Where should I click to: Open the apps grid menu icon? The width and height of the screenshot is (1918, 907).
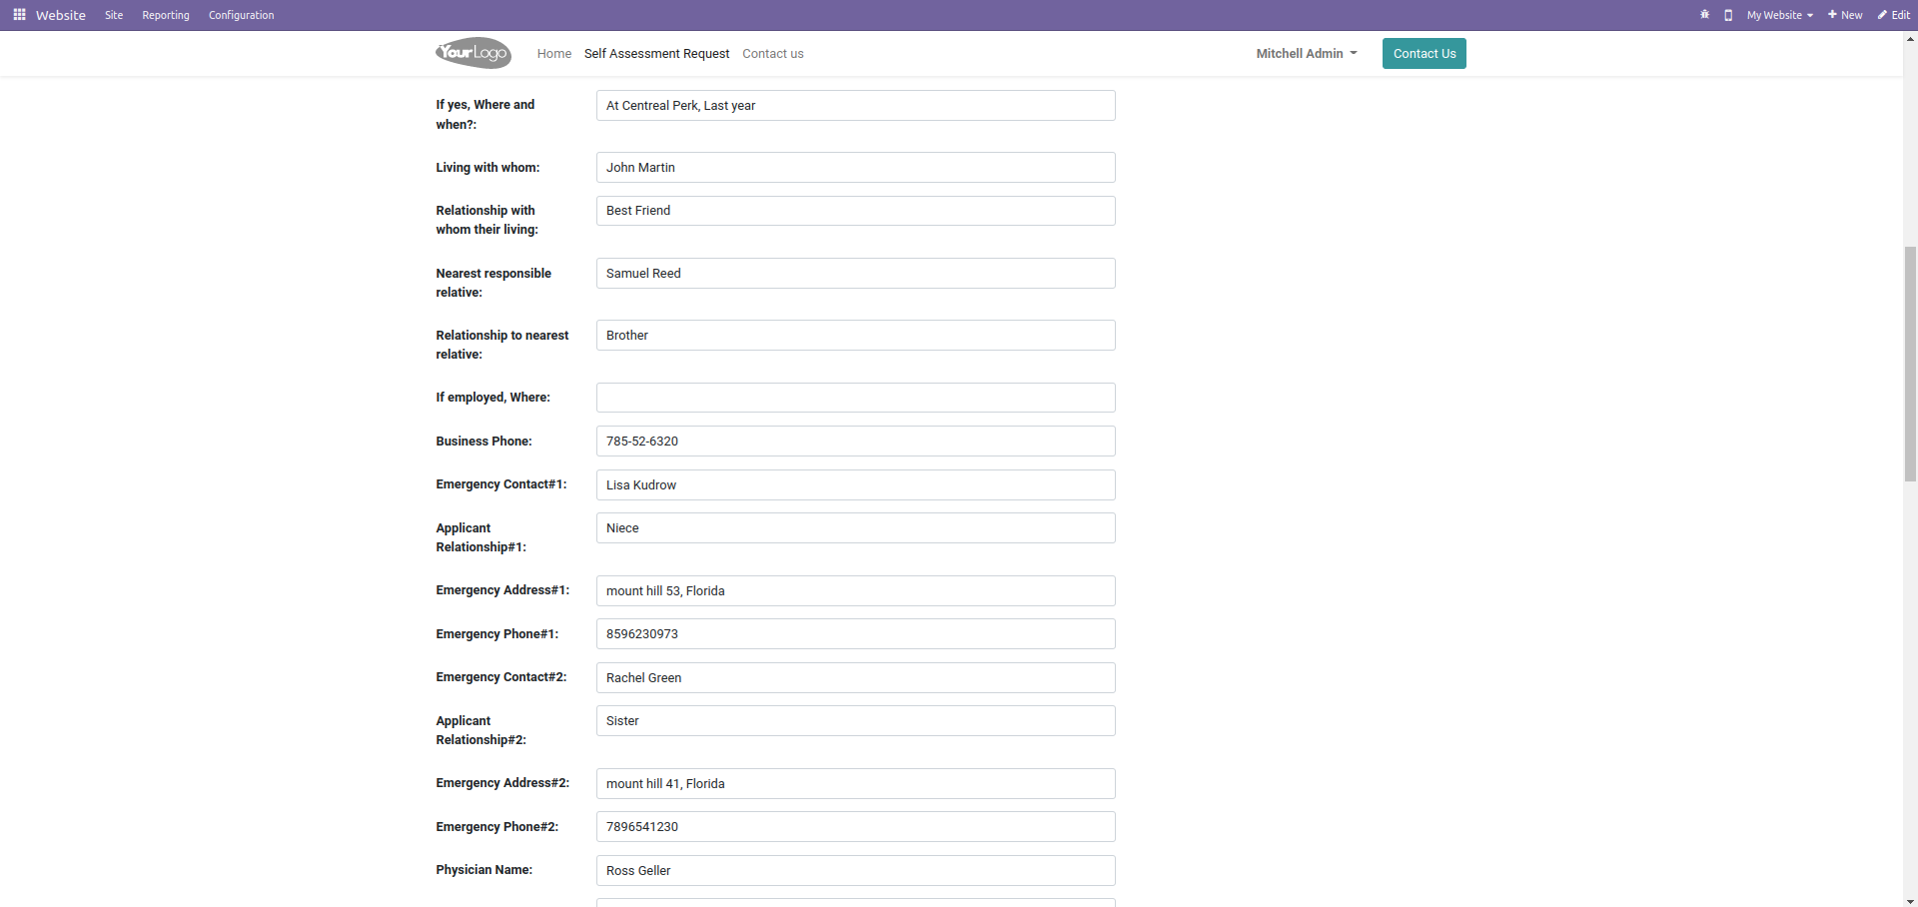[x=19, y=15]
